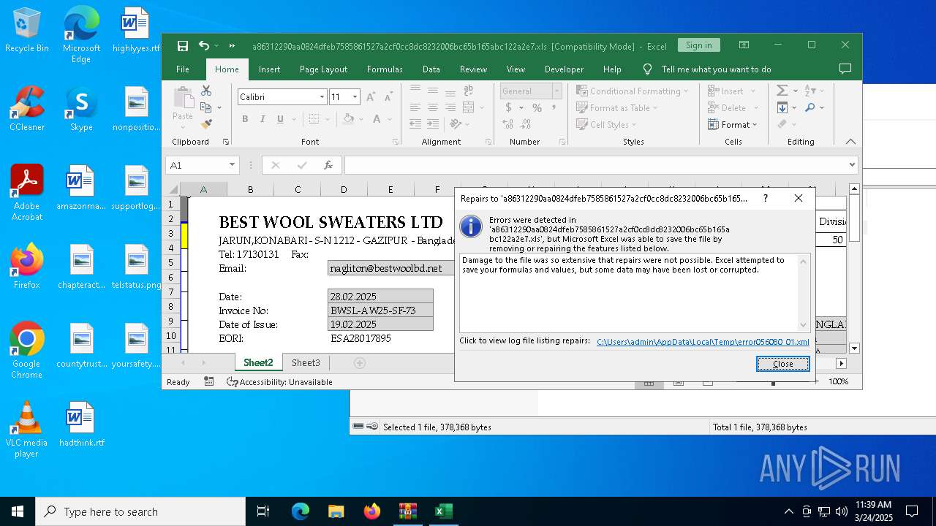Screen dimensions: 936x526
Task: Click the help question mark in Repairs dialog
Action: 766,198
